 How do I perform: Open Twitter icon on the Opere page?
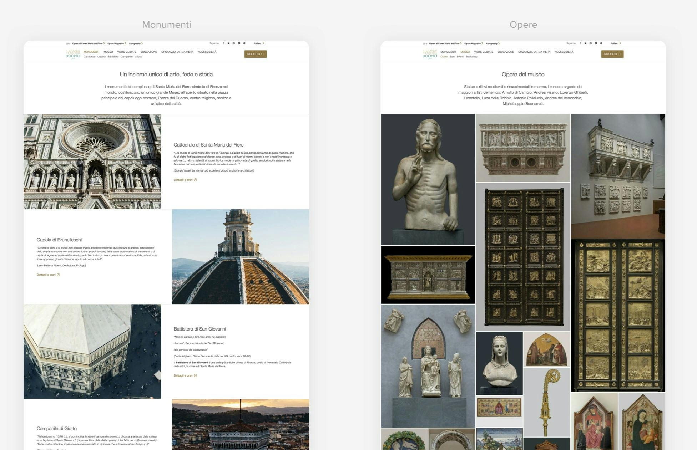pos(585,43)
